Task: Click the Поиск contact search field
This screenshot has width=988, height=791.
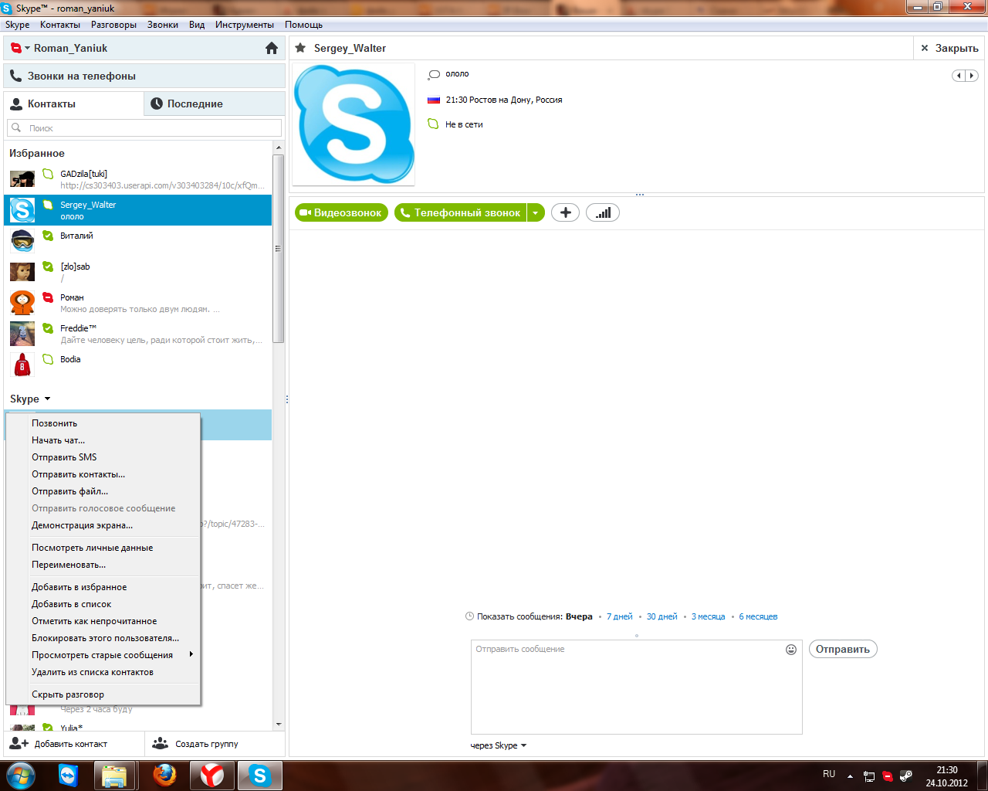Action: coord(144,128)
